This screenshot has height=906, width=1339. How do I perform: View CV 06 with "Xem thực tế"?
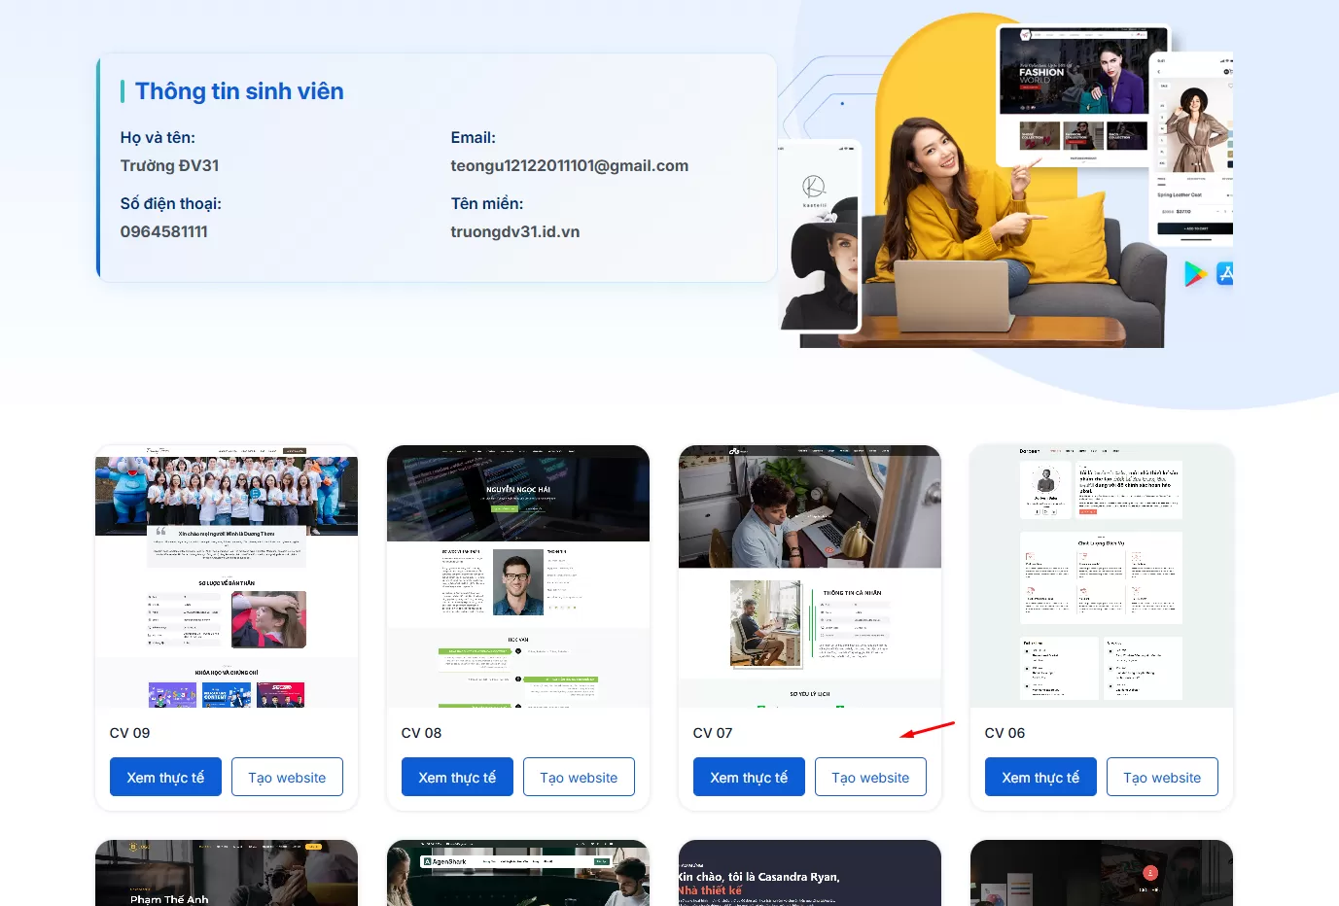point(1040,777)
